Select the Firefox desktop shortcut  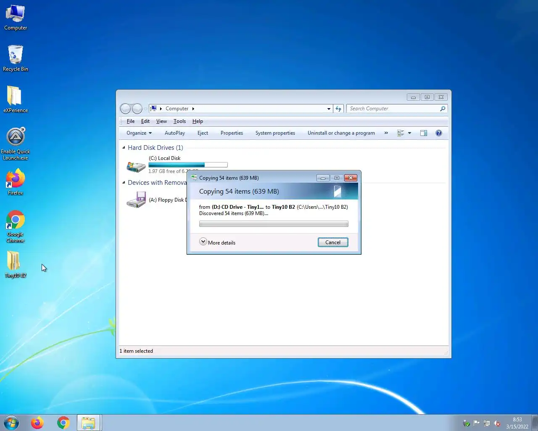pos(16,182)
